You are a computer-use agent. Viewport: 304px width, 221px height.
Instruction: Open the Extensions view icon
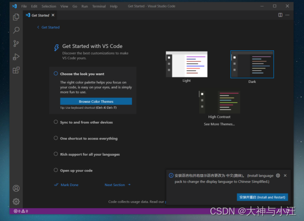click(16, 70)
